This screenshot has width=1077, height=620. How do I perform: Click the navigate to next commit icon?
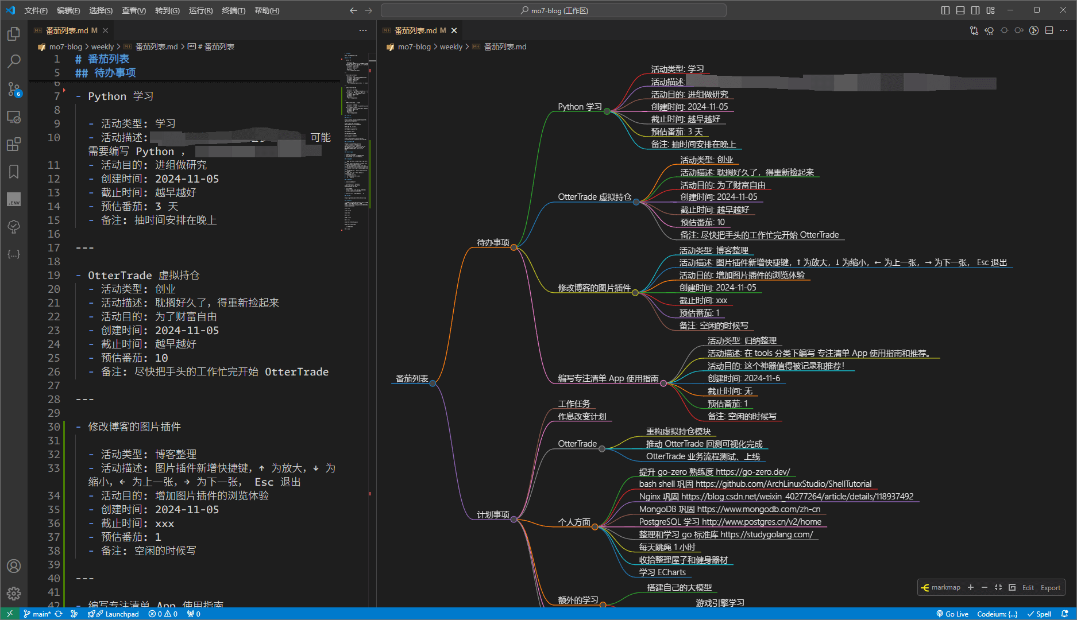point(1019,30)
